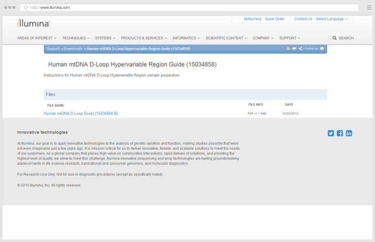The image size is (375, 242).
Task: Click the Follow us feed icon
Action: (322, 48)
